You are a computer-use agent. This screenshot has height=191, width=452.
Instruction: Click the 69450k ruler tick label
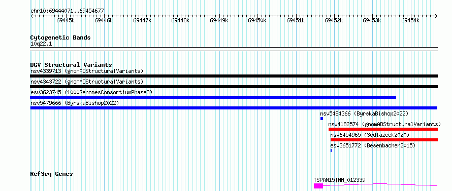[x=257, y=20]
